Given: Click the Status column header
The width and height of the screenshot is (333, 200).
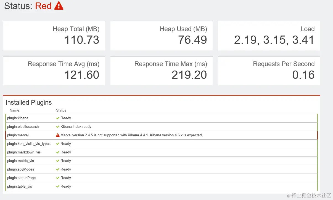Looking at the screenshot, I should point(61,110).
